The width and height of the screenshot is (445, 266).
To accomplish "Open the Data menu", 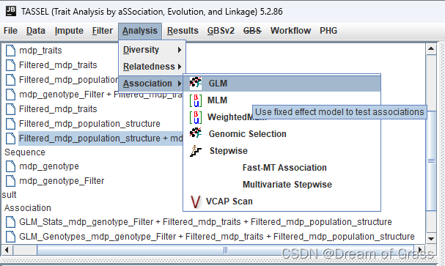I will click(x=36, y=31).
